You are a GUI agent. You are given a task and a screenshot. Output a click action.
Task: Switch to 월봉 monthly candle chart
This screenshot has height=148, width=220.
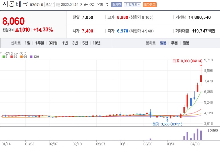tap(186, 43)
